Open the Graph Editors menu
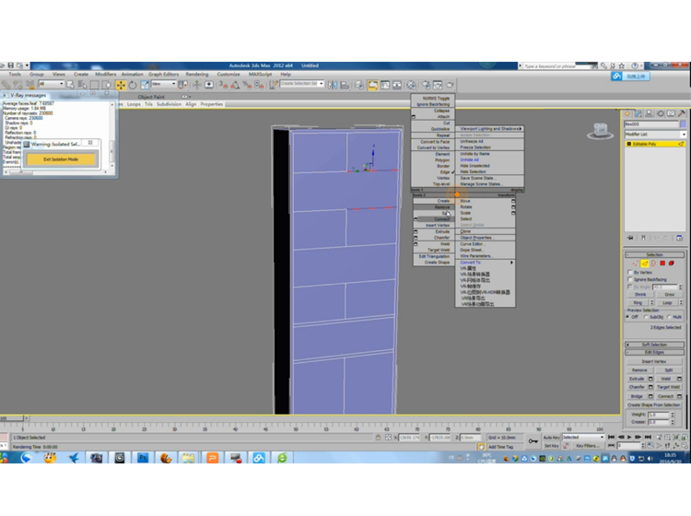 coord(163,74)
